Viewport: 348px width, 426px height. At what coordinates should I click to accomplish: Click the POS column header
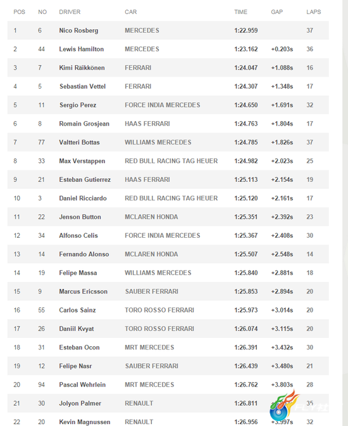coord(19,12)
